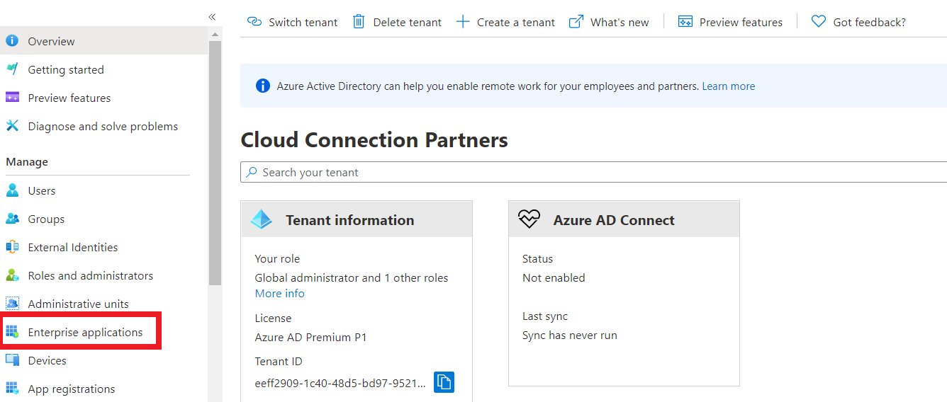Click the Tenant information card header

click(x=357, y=219)
